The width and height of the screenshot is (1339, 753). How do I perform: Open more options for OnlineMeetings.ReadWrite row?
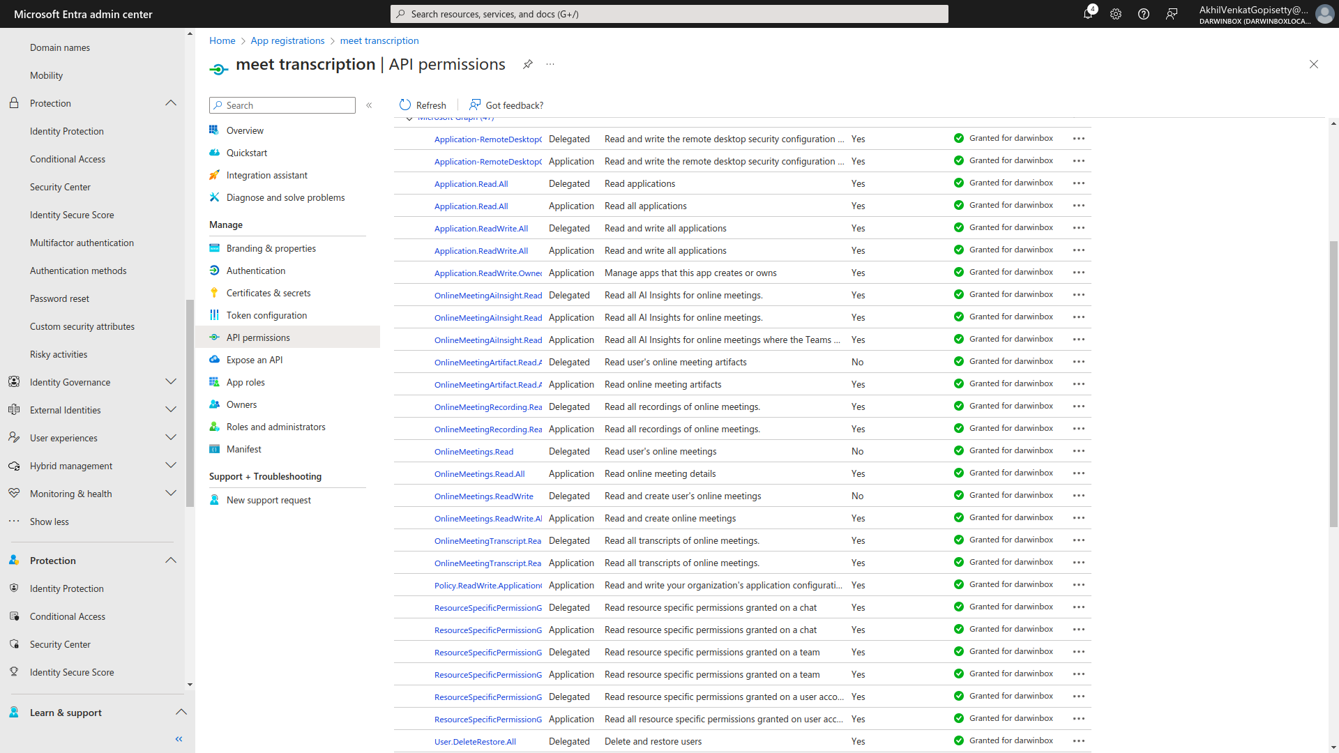[x=1079, y=496]
